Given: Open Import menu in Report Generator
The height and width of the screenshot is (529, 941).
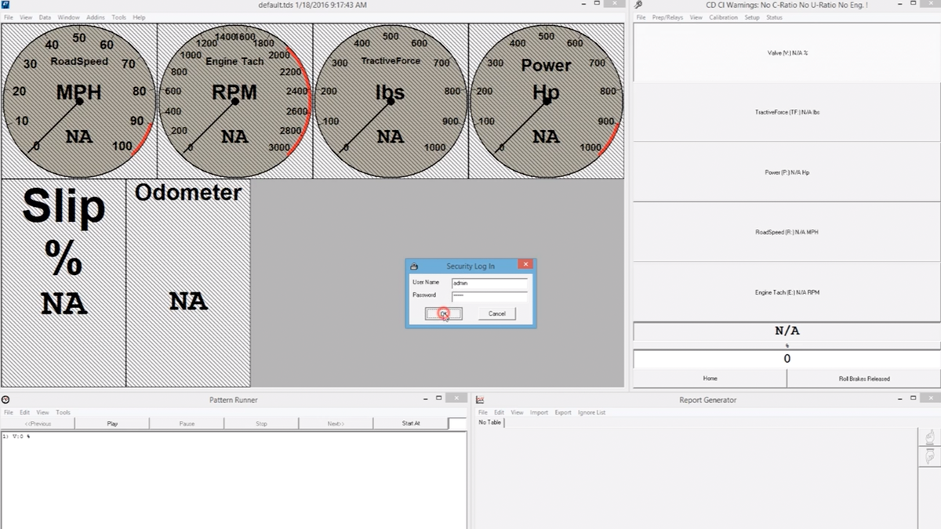Looking at the screenshot, I should click(x=540, y=412).
